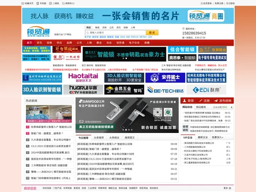The width and height of the screenshot is (256, 192).
Task: Select the 人物 search category tab
Action: 133,27
